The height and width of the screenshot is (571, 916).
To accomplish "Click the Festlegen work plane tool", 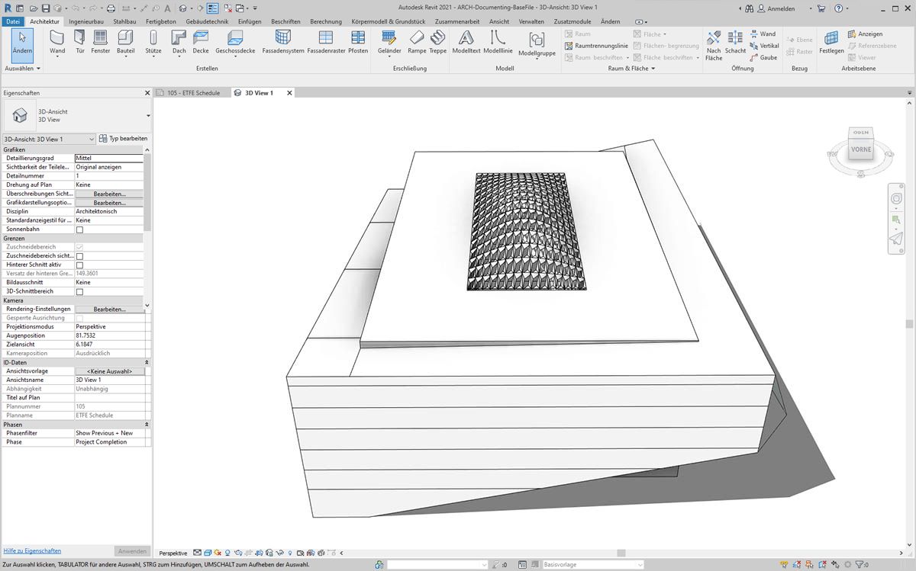I will click(831, 43).
